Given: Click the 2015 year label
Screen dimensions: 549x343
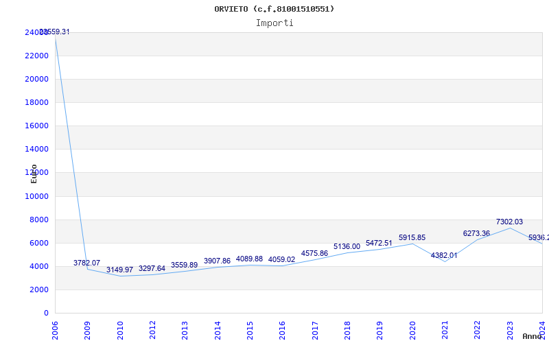Looking at the screenshot, I should (250, 331).
